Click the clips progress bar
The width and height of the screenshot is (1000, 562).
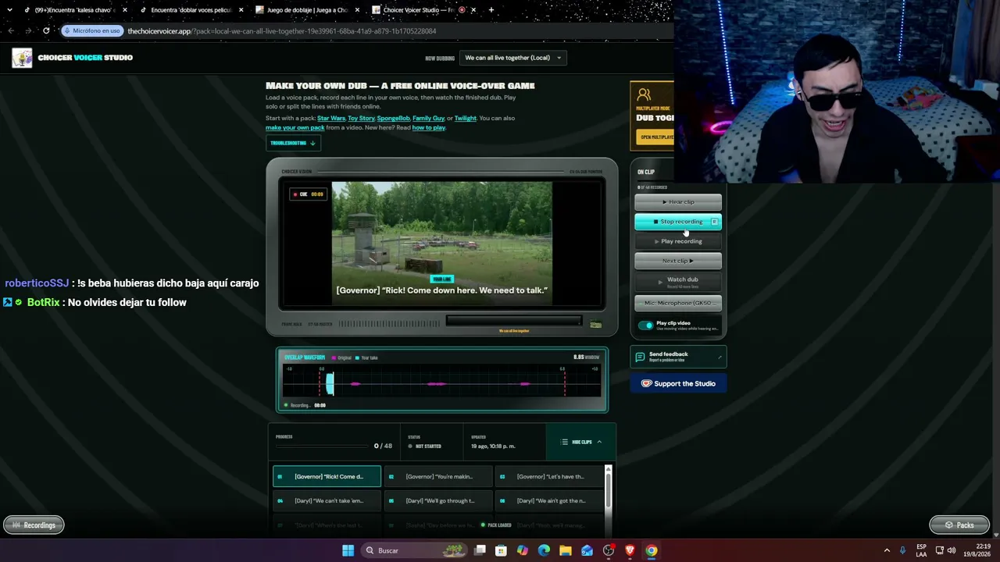pos(322,446)
